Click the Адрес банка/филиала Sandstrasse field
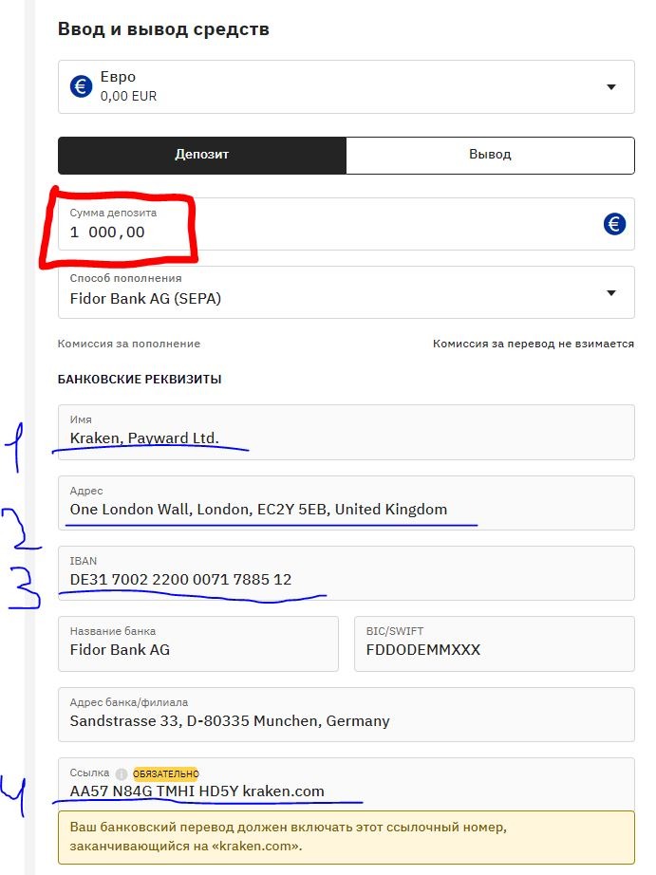Viewport: 656px width, 875px height. 347,715
